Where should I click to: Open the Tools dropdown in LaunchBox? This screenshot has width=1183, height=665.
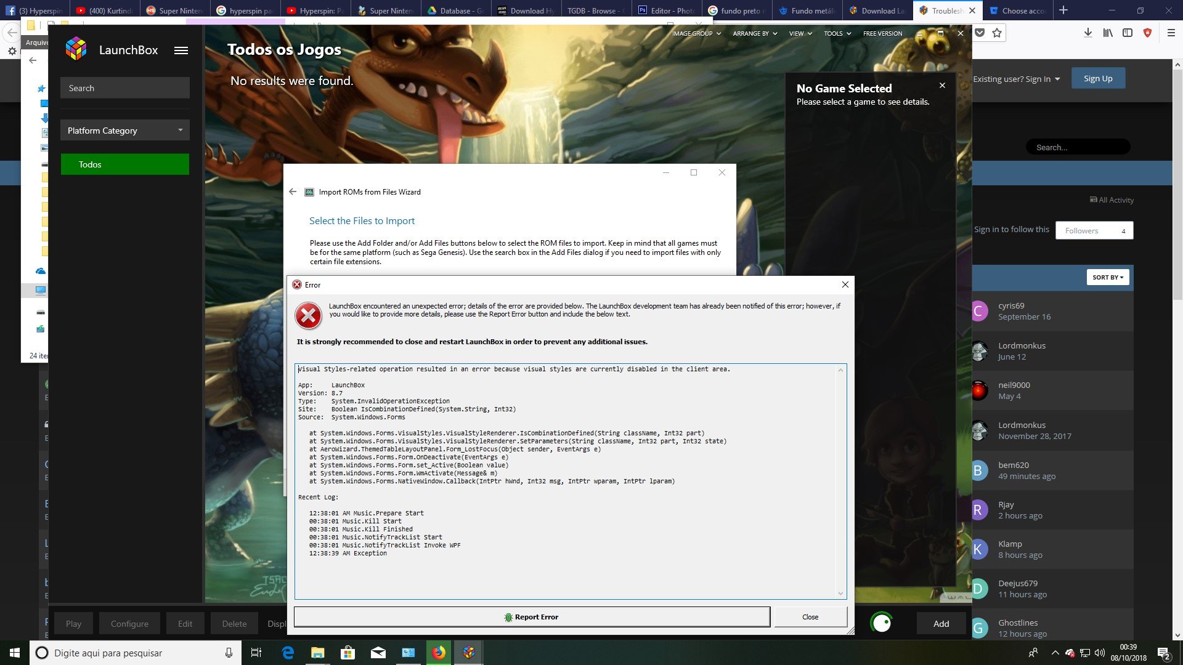pyautogui.click(x=837, y=33)
